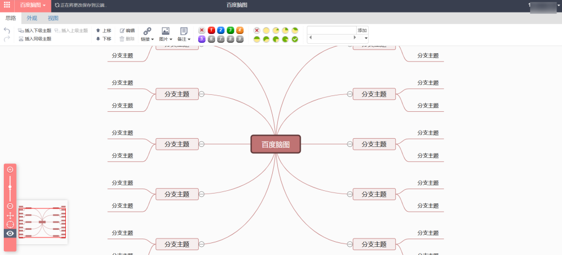This screenshot has height=255, width=562.
Task: Click the zoom level slider handle
Action: pos(10,188)
